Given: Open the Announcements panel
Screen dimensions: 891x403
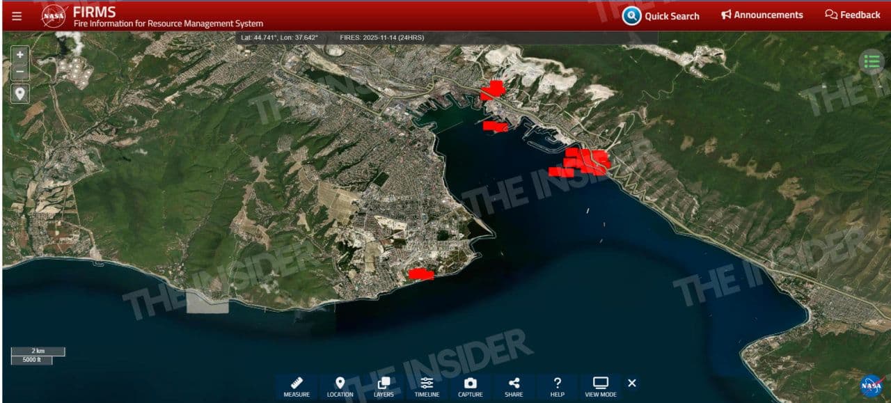Looking at the screenshot, I should [x=762, y=15].
